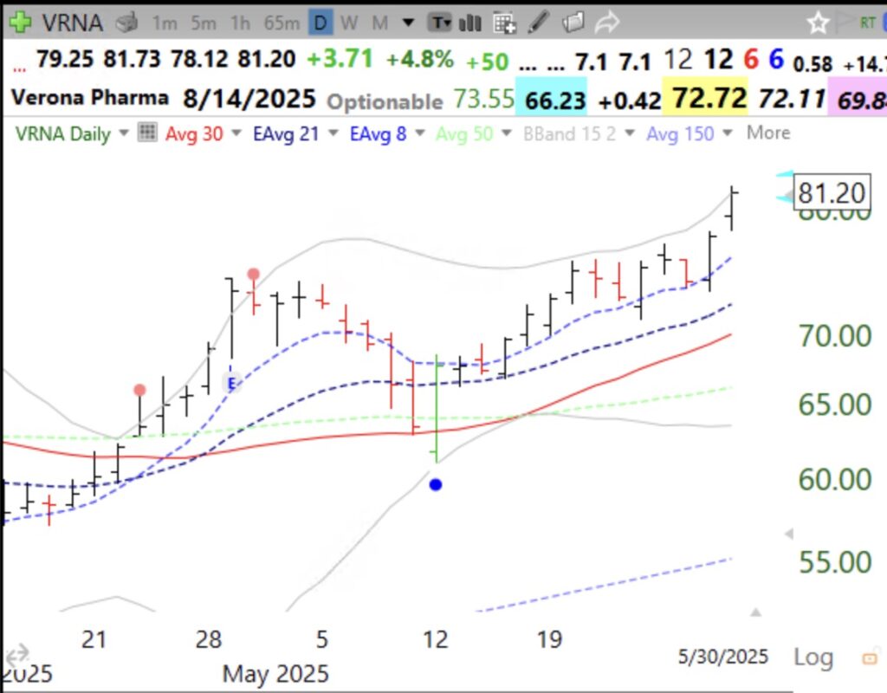Click the blue dot marker below May 12 bar
The width and height of the screenshot is (887, 693).
click(436, 485)
